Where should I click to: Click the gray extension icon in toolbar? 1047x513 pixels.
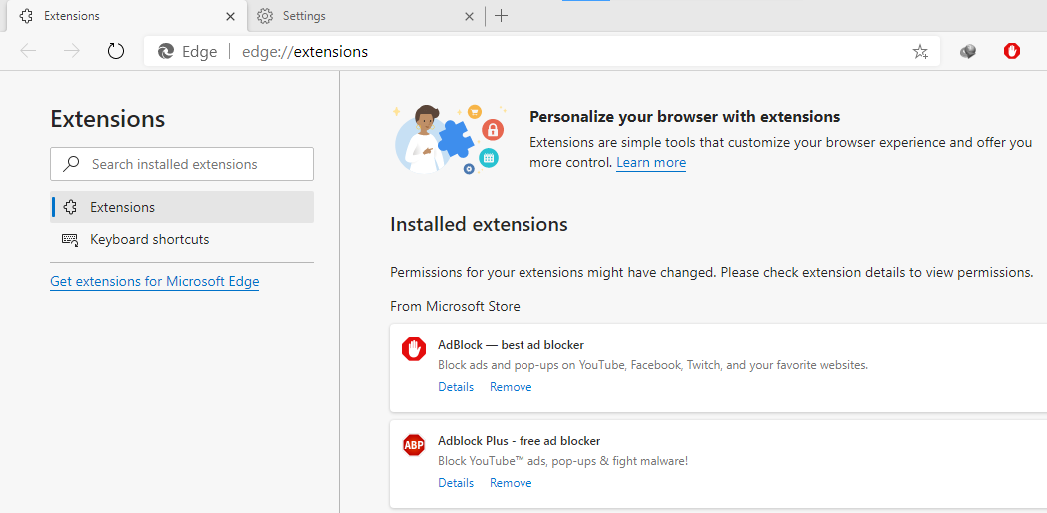[968, 51]
